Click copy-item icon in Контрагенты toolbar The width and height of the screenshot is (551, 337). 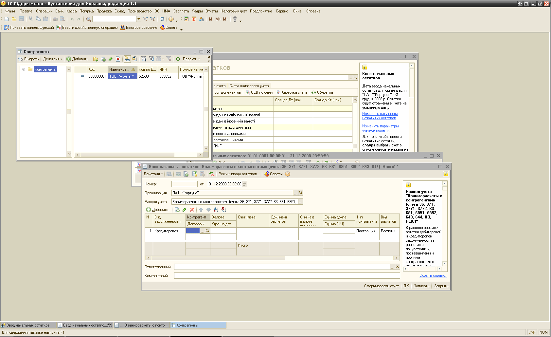tap(103, 59)
